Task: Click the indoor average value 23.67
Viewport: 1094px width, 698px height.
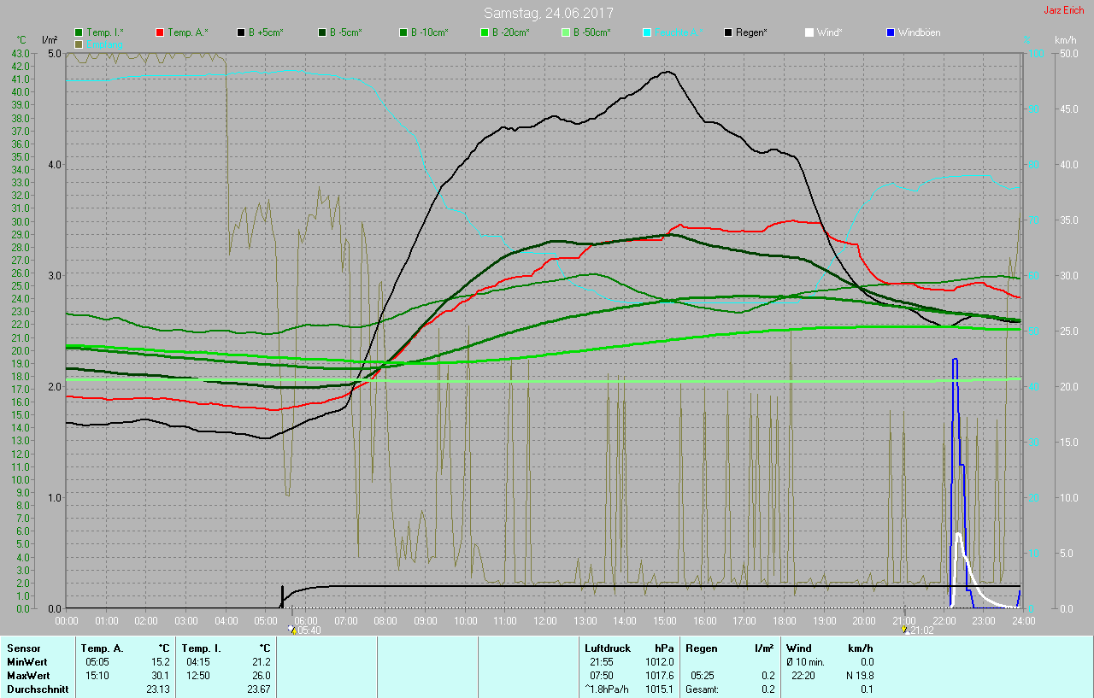Action: pyautogui.click(x=258, y=689)
